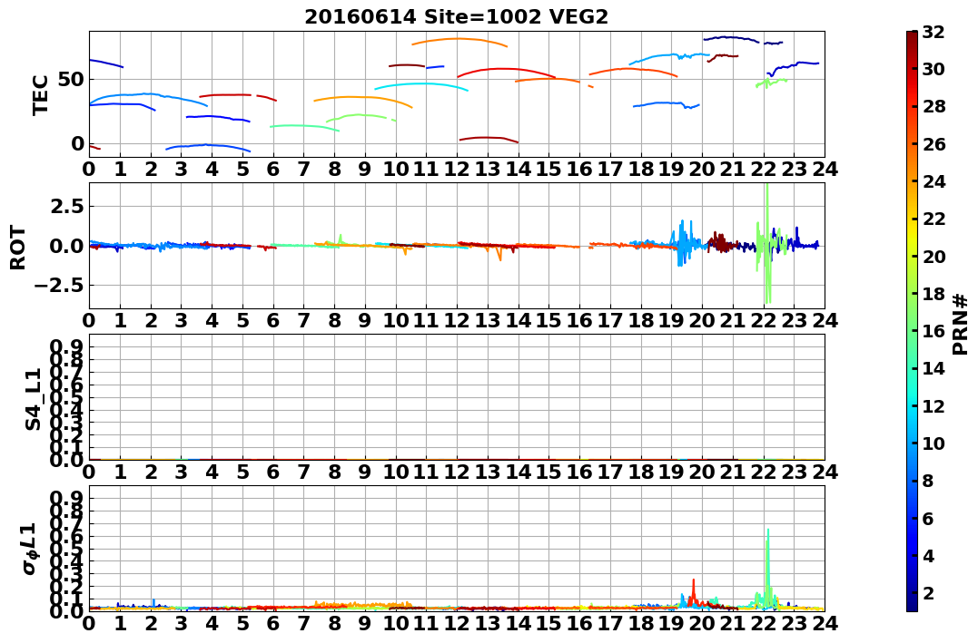Image resolution: width=978 pixels, height=643 pixels.
Task: Click the PRN rainbow colorbar
Action: click(x=912, y=321)
